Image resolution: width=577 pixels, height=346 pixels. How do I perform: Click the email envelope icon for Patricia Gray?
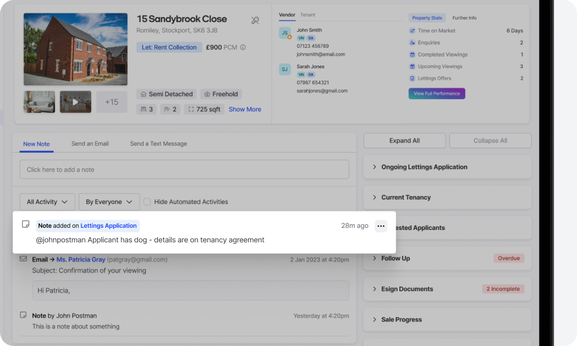[23, 259]
